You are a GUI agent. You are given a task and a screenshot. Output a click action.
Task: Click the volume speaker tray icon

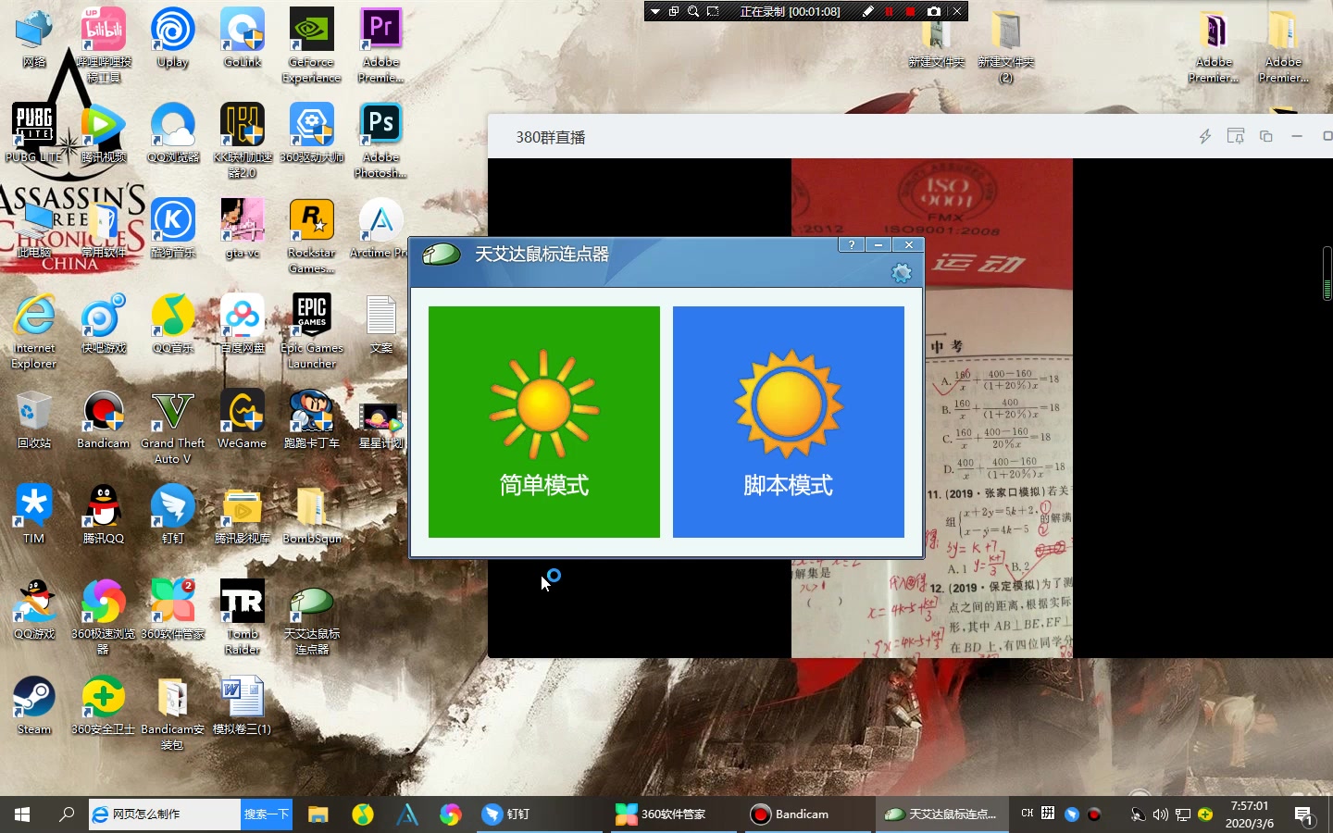pos(1161,814)
